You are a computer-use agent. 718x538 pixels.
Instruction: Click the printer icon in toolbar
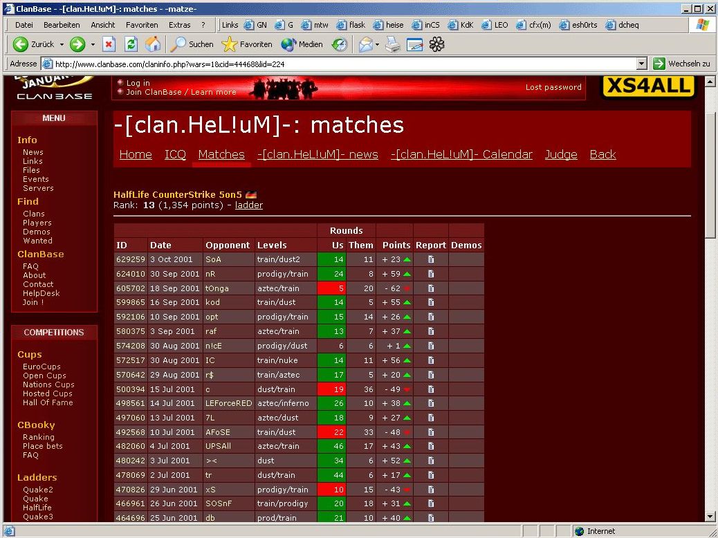tap(393, 44)
